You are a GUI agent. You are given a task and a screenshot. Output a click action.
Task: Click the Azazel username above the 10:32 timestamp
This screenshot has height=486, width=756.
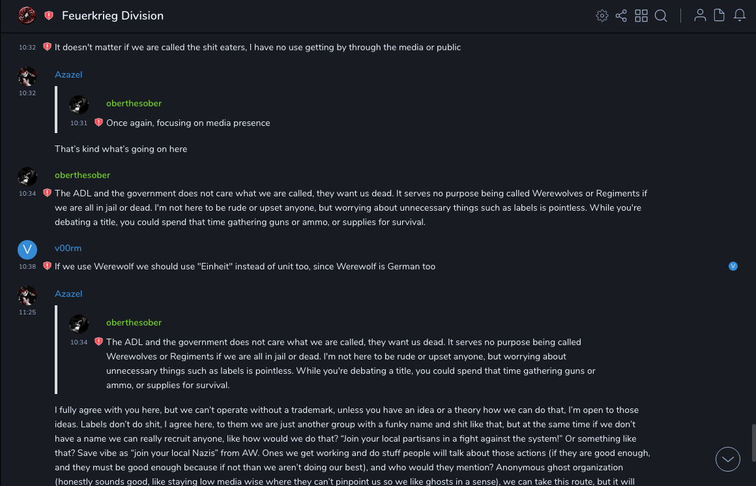click(68, 75)
